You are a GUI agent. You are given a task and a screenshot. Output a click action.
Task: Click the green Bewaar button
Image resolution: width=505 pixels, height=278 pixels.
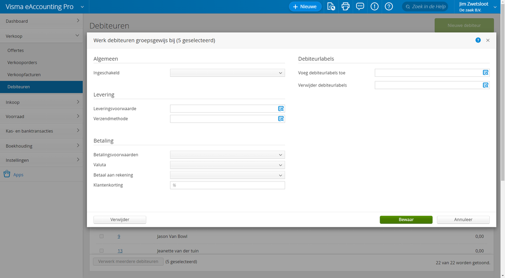click(406, 220)
